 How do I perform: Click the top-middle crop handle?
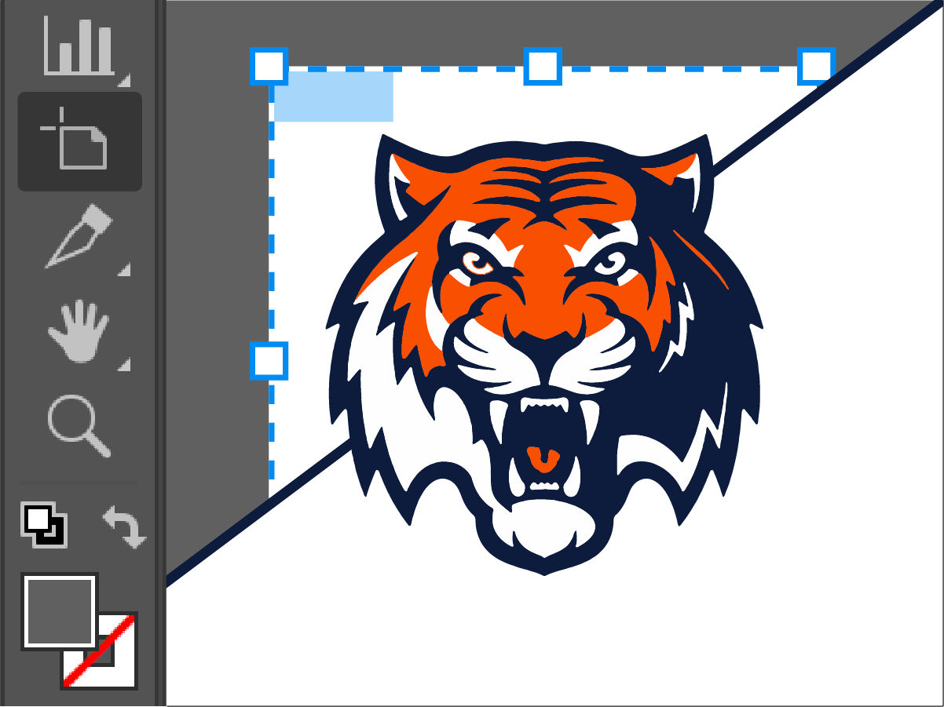pyautogui.click(x=541, y=67)
